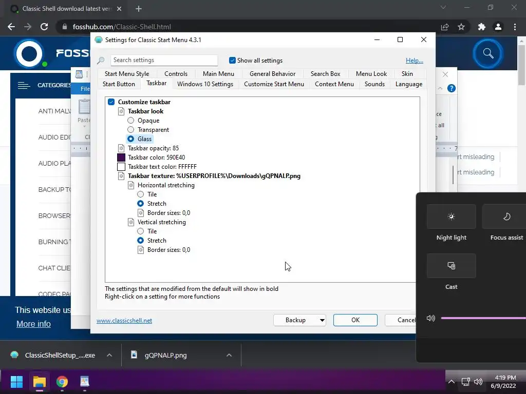Click the share page icon in address bar
The height and width of the screenshot is (394, 526).
(x=445, y=27)
